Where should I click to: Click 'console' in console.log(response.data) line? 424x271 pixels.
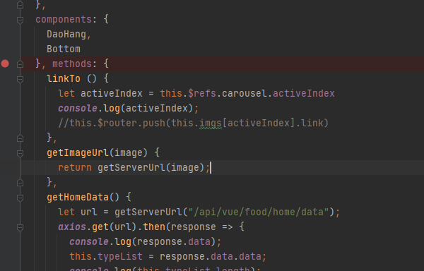pos(89,242)
